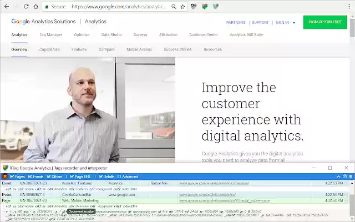Open the red-green XTag extension icon
This screenshot has height=222, width=355.
click(x=205, y=7)
